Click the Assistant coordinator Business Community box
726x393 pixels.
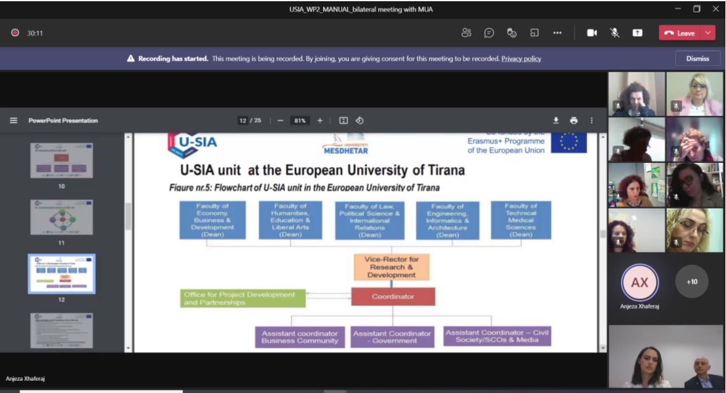pyautogui.click(x=300, y=337)
